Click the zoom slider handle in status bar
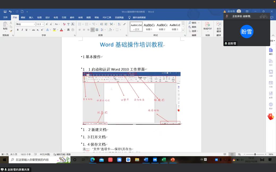The height and width of the screenshot is (172, 276). [x=255, y=154]
